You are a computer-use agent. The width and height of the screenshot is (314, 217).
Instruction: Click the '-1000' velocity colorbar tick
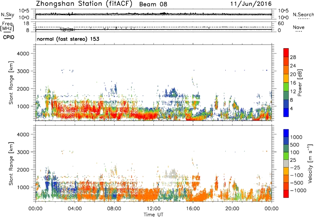coord(298,190)
